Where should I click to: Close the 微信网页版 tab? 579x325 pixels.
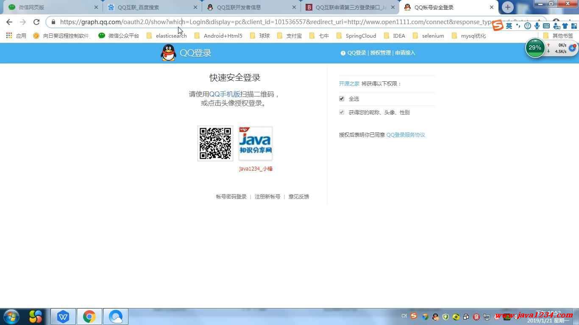tap(96, 7)
